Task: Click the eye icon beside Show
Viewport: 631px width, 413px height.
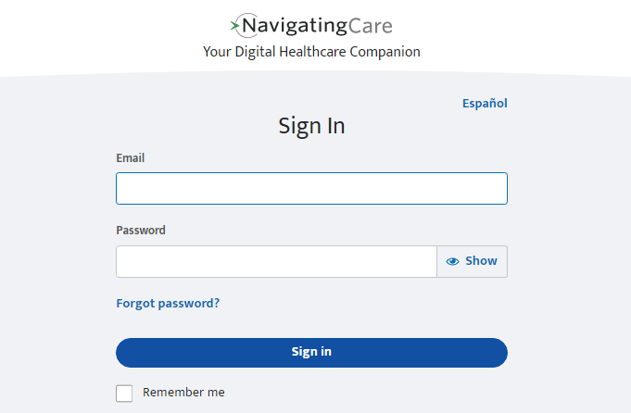Action: coord(452,261)
